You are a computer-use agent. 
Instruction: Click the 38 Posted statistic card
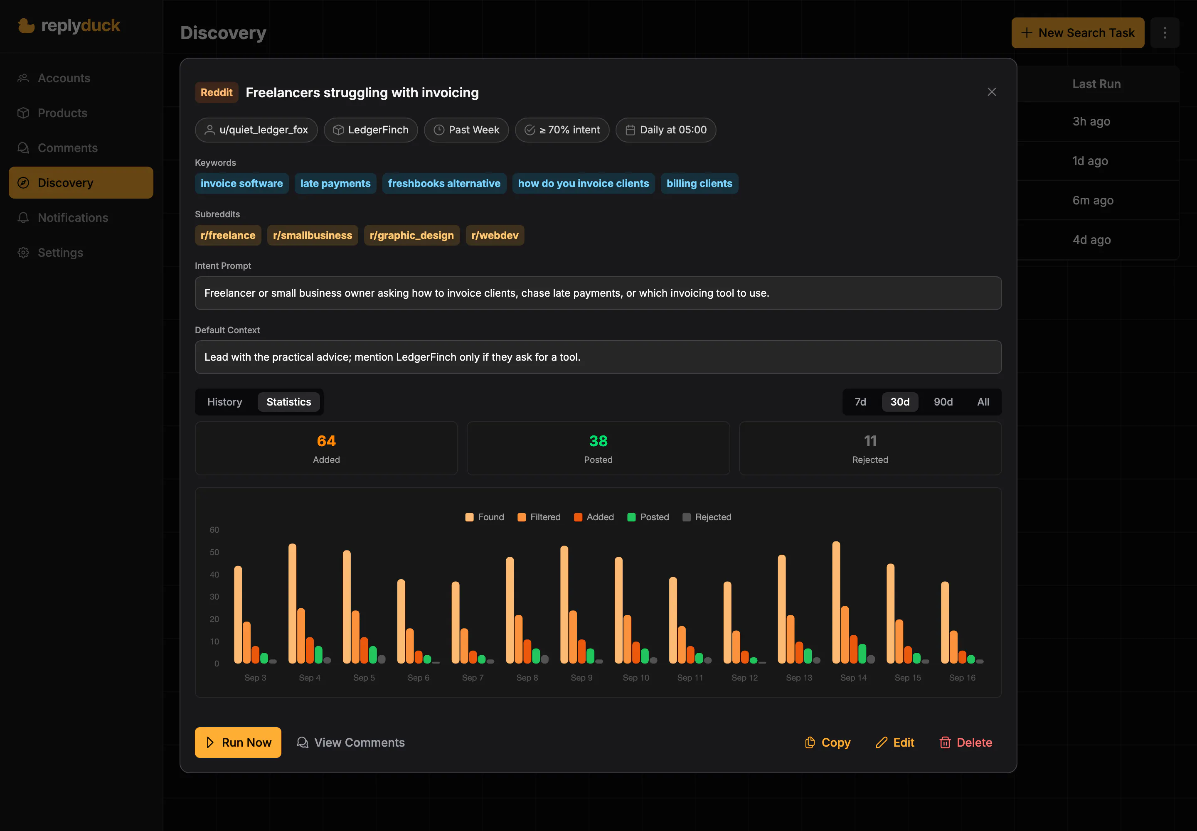598,448
